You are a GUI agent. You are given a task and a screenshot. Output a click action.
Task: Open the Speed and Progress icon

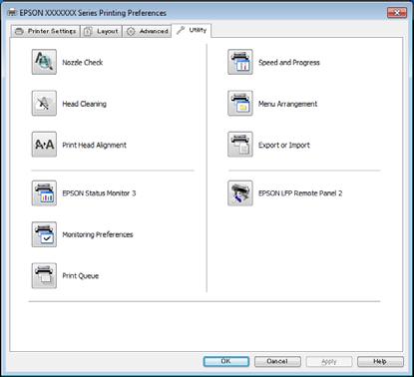(240, 62)
